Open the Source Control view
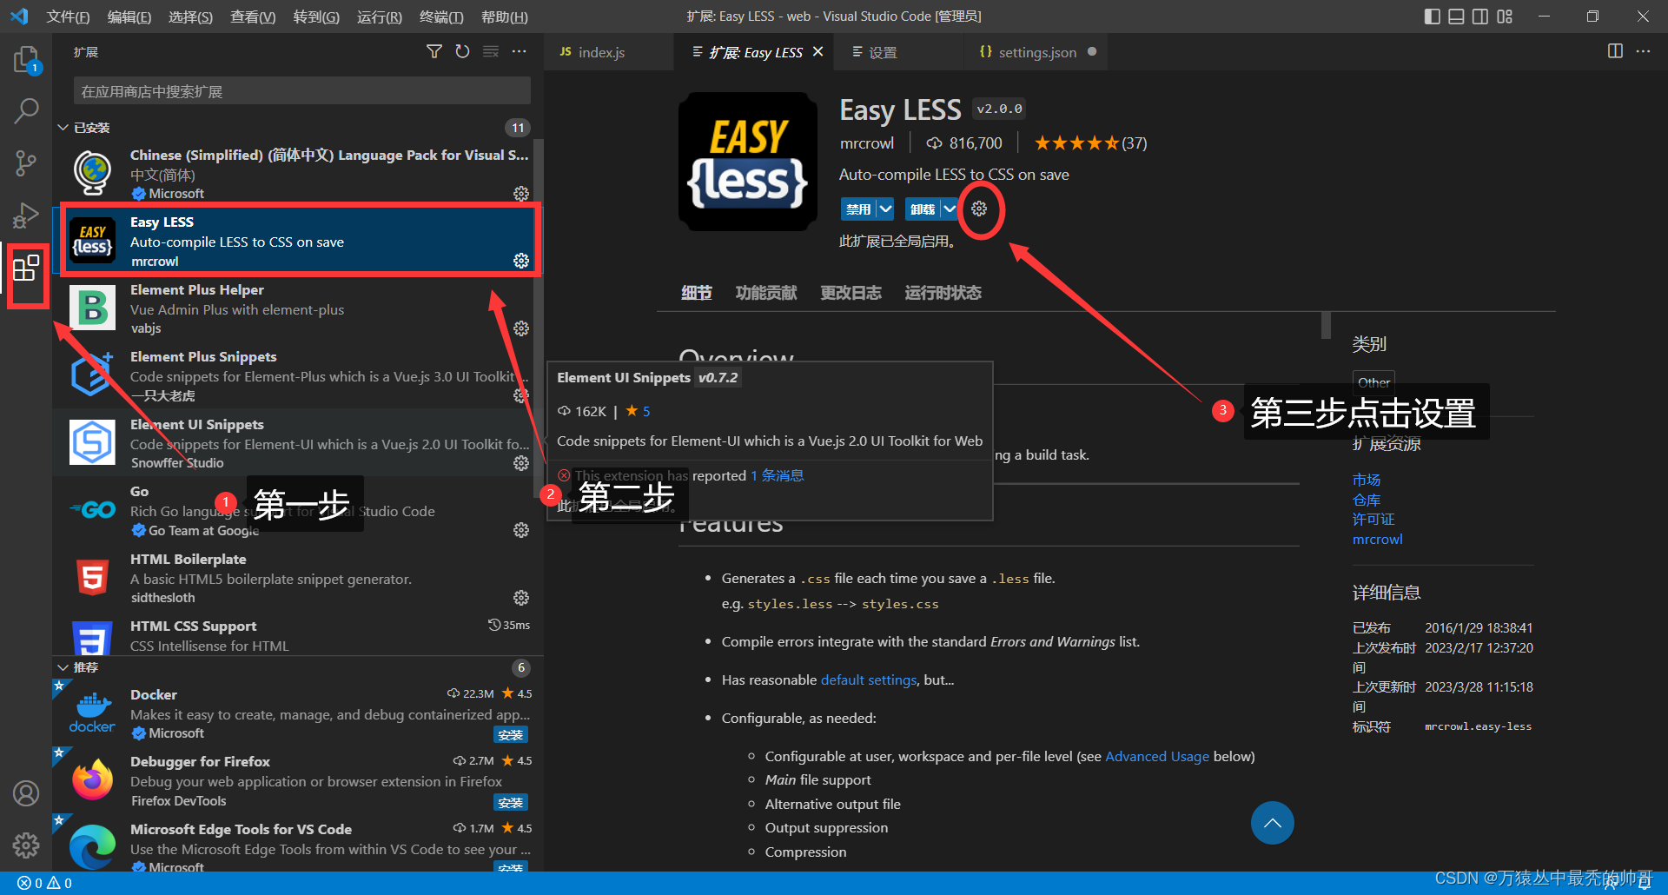Image resolution: width=1668 pixels, height=895 pixels. pyautogui.click(x=26, y=162)
